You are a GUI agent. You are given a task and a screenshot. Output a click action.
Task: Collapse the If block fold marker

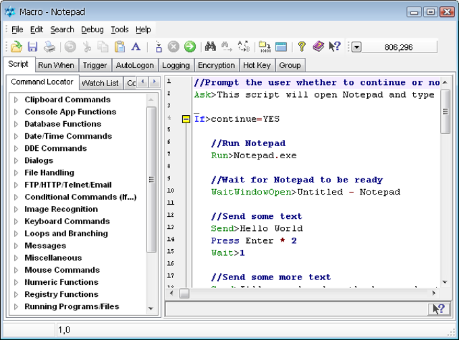coord(186,119)
